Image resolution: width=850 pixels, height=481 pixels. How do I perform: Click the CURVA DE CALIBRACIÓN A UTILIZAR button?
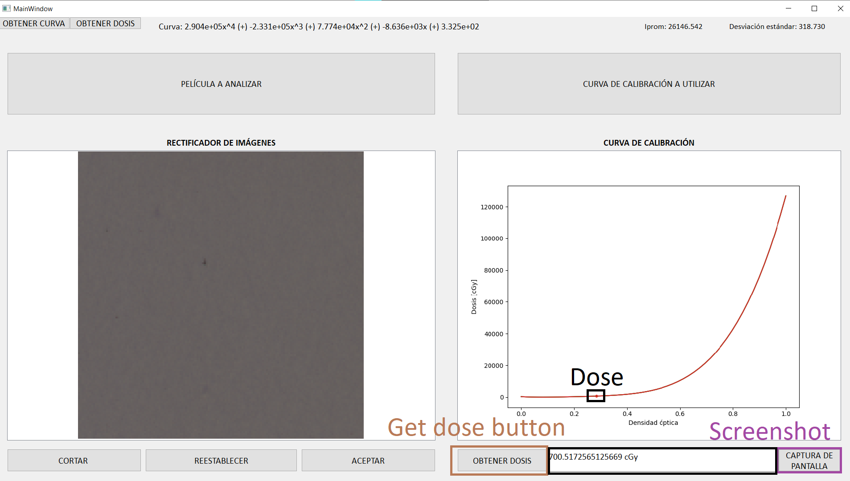pos(648,84)
